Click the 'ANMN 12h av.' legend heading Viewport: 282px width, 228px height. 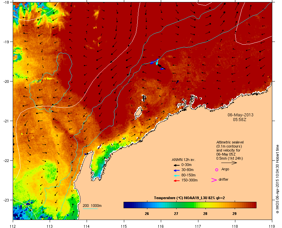coord(183,160)
